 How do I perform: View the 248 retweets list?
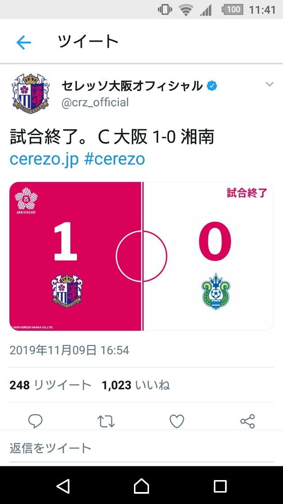pyautogui.click(x=50, y=385)
